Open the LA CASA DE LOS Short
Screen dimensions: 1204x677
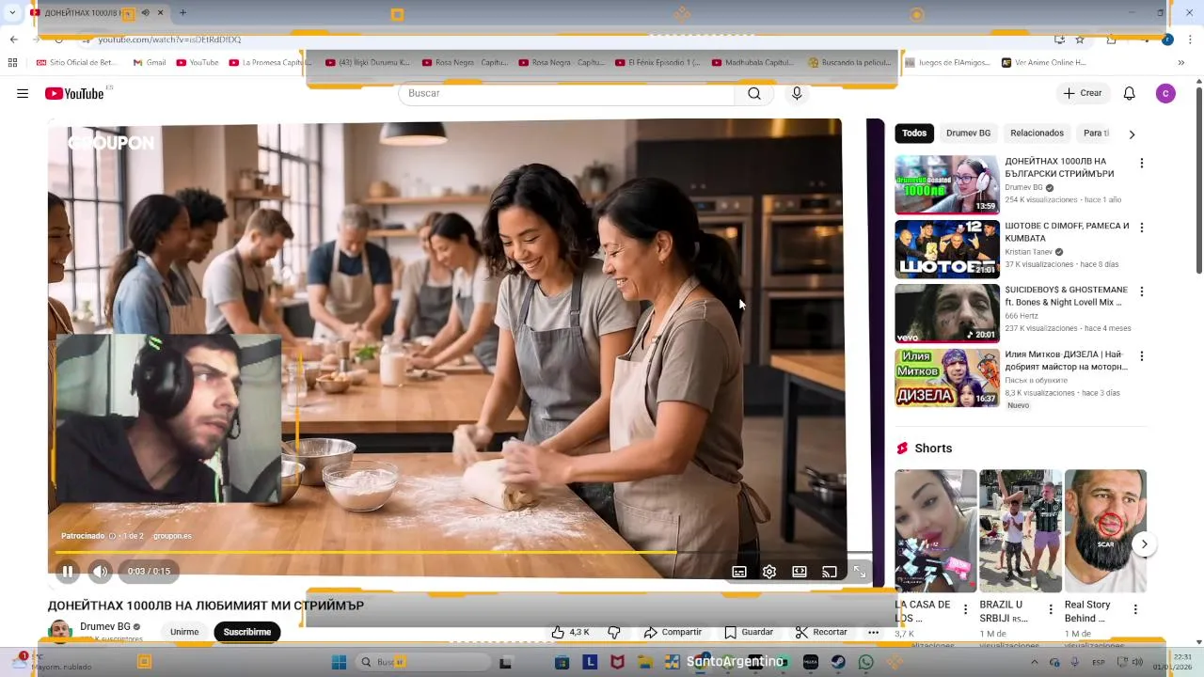pos(935,530)
